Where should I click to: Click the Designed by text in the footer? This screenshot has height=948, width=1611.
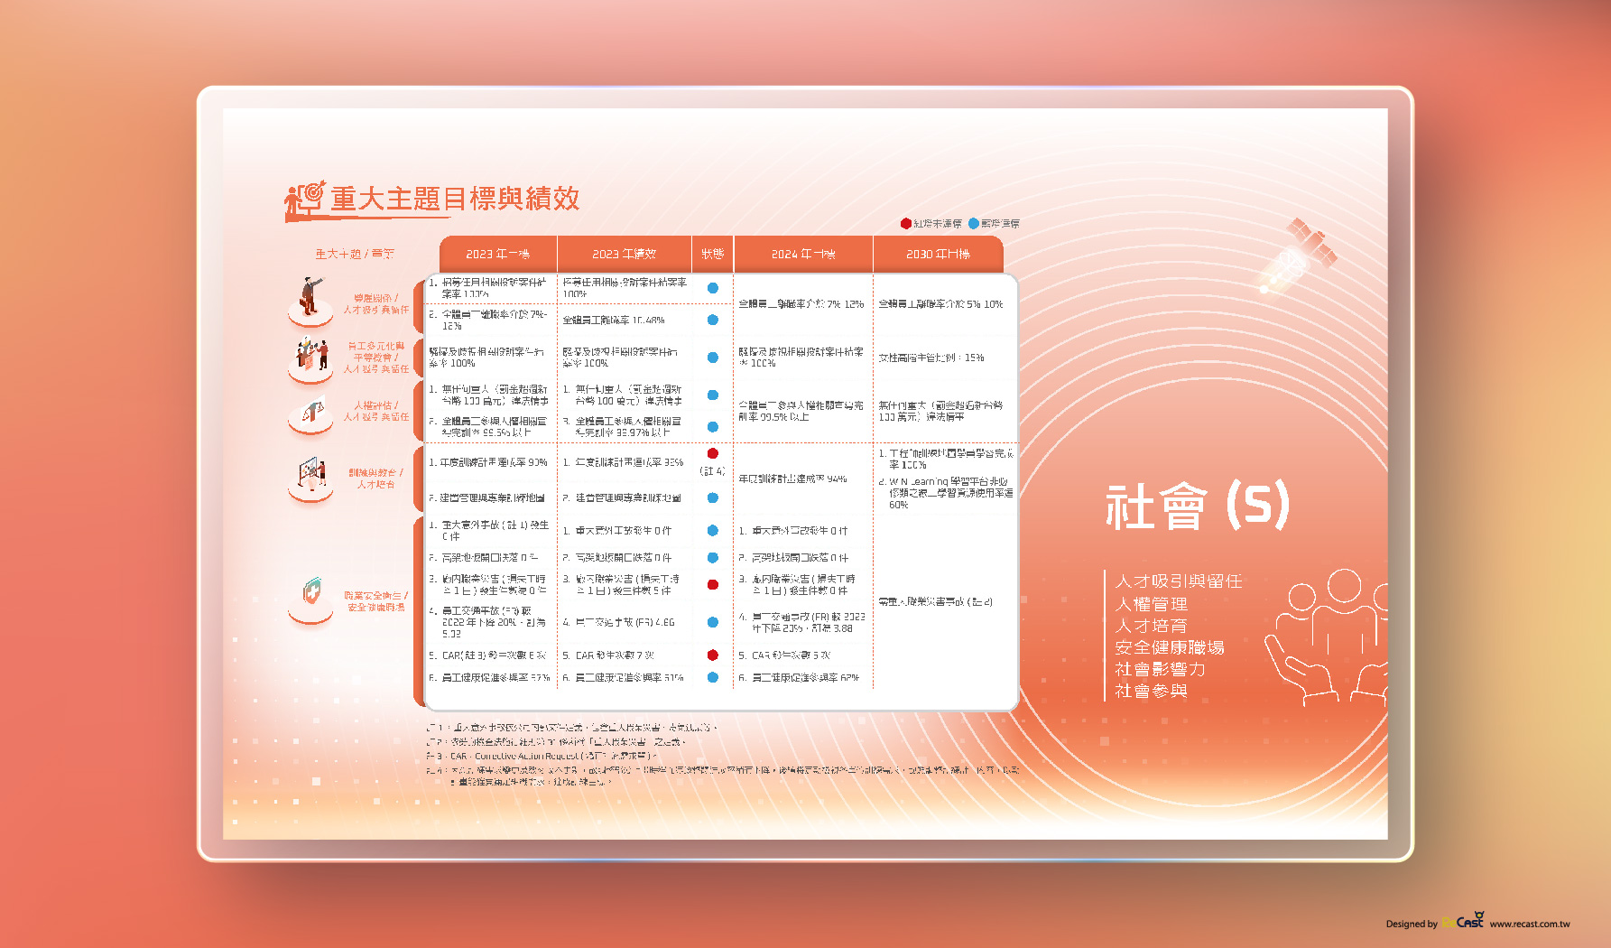1412,924
